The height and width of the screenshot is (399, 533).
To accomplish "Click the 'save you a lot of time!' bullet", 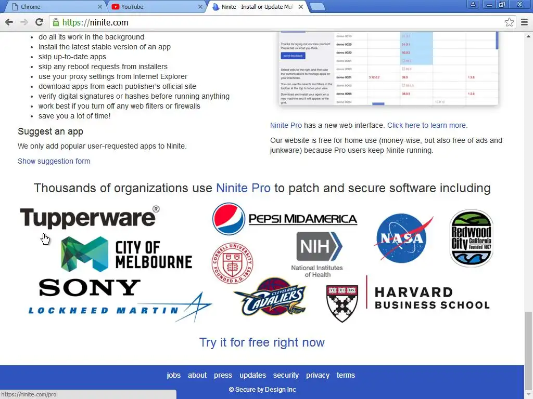I will pyautogui.click(x=74, y=116).
